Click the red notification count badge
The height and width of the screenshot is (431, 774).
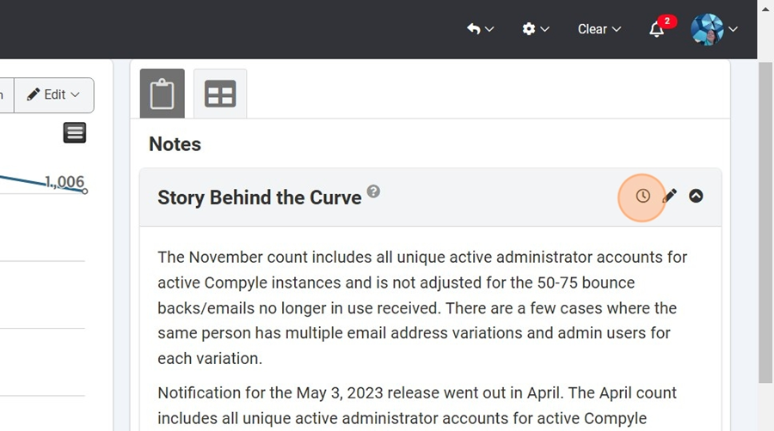(x=666, y=21)
